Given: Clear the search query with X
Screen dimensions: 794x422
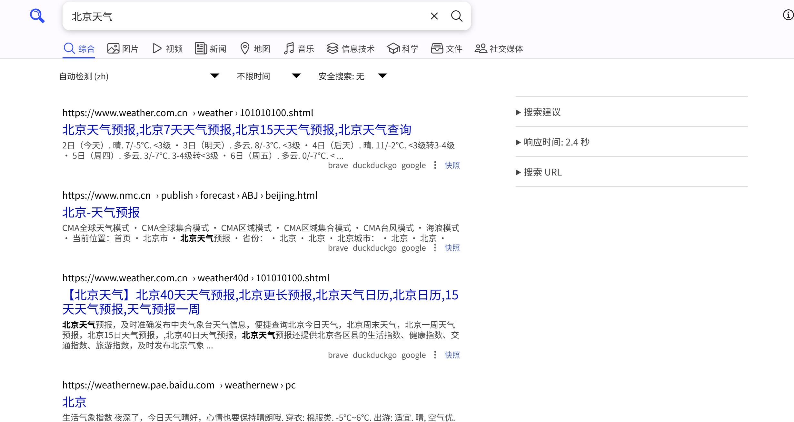Looking at the screenshot, I should pos(434,16).
